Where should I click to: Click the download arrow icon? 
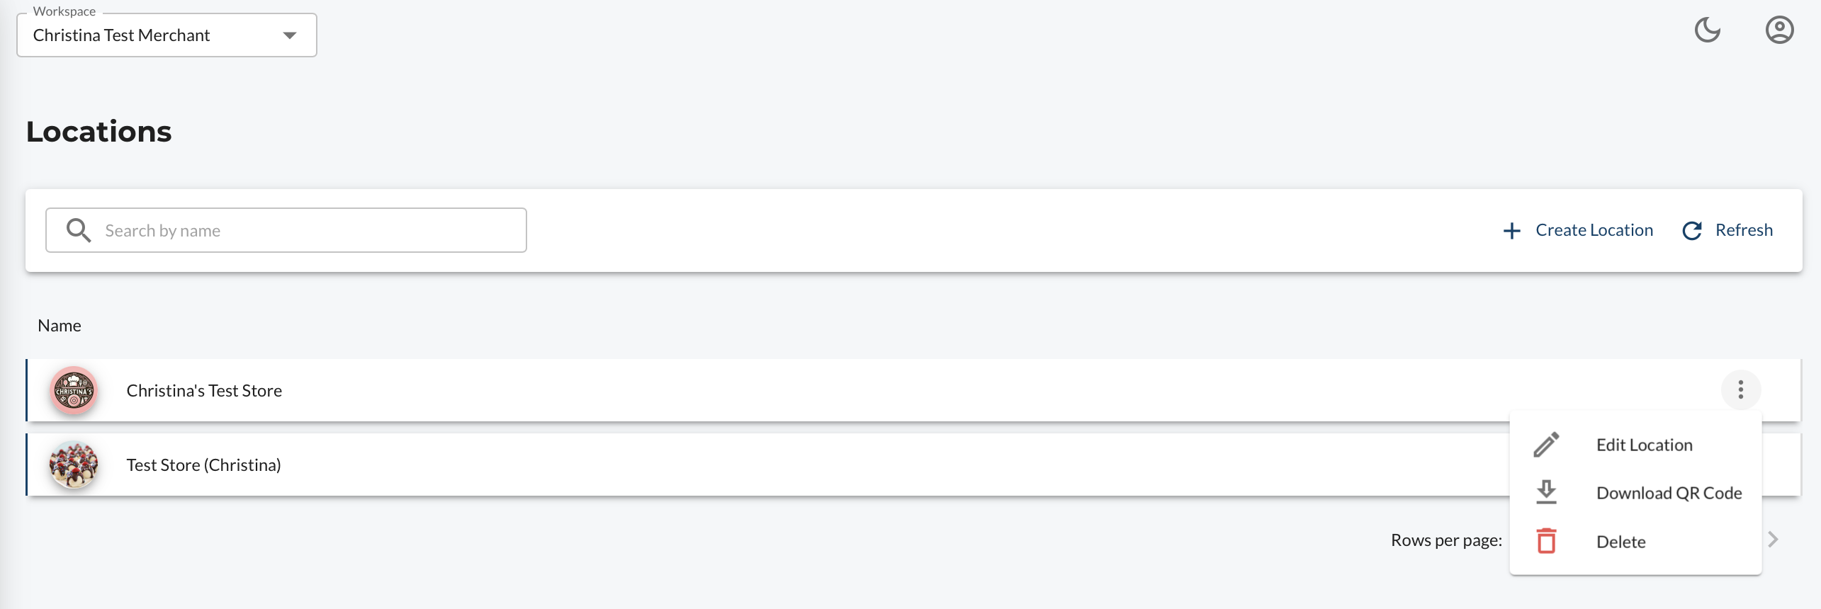tap(1546, 492)
